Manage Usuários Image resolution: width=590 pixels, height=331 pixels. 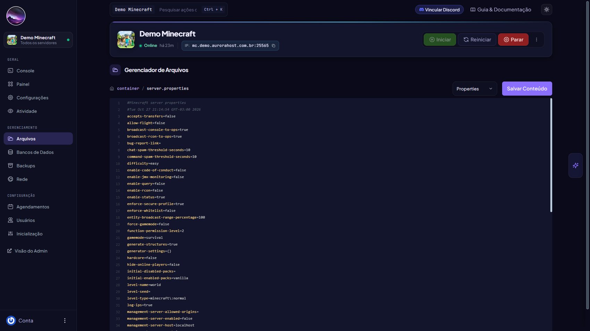(x=38, y=220)
